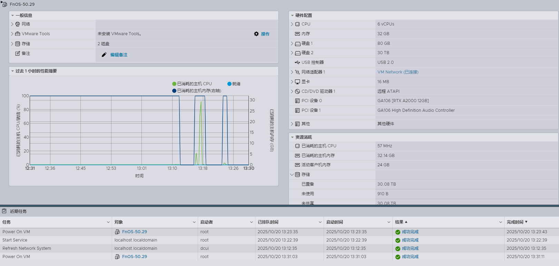Open FnOS-50.29 link in first task row
The image size is (559, 266).
[134, 232]
